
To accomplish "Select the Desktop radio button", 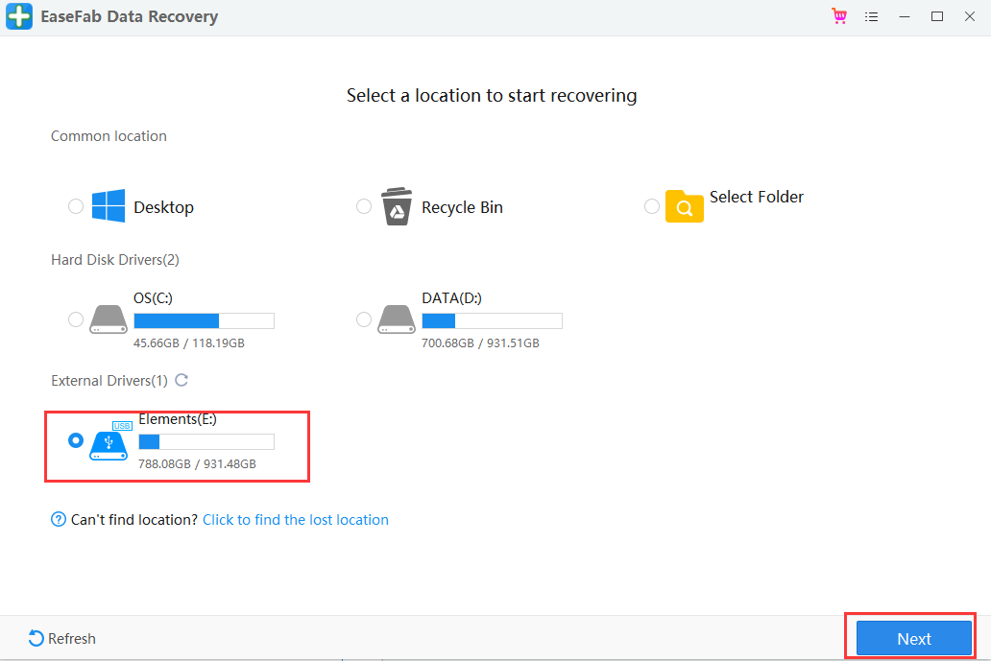I will (76, 206).
